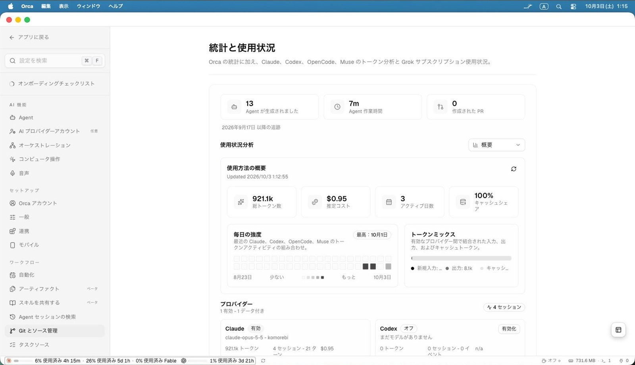Click the status bar refresh icon

coord(263,361)
